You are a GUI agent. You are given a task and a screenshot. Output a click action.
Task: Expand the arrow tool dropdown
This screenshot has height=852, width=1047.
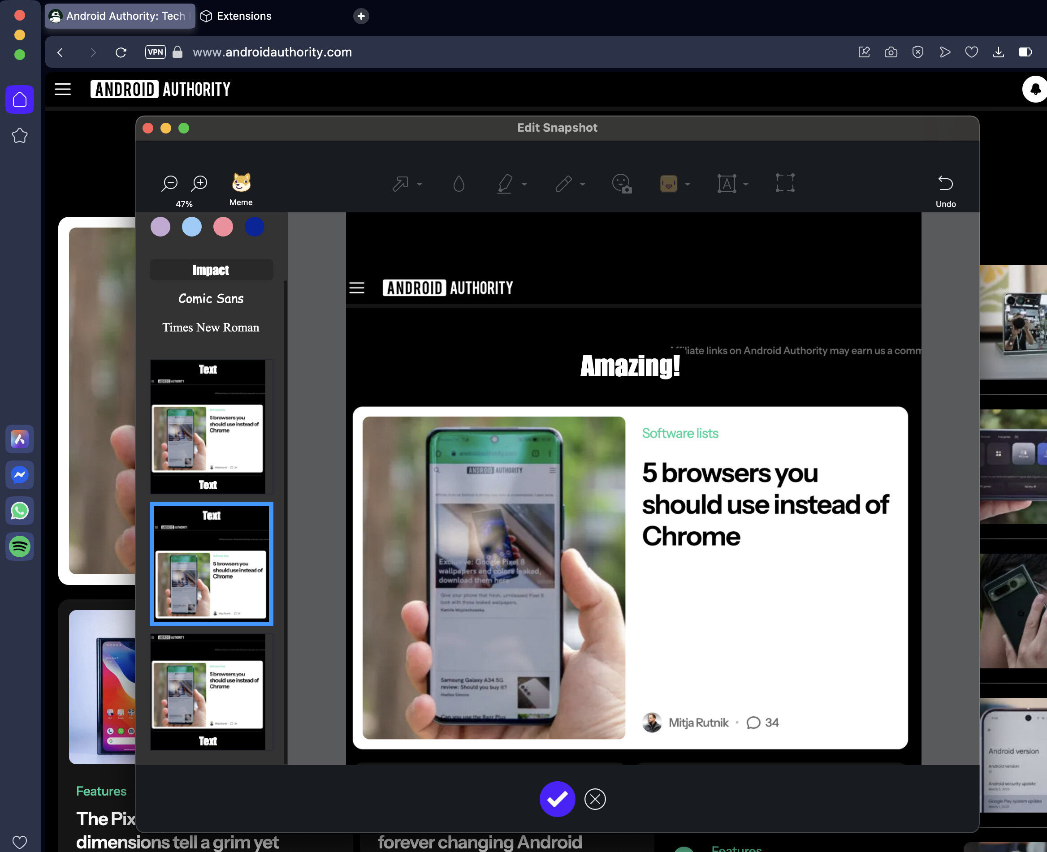(x=420, y=185)
